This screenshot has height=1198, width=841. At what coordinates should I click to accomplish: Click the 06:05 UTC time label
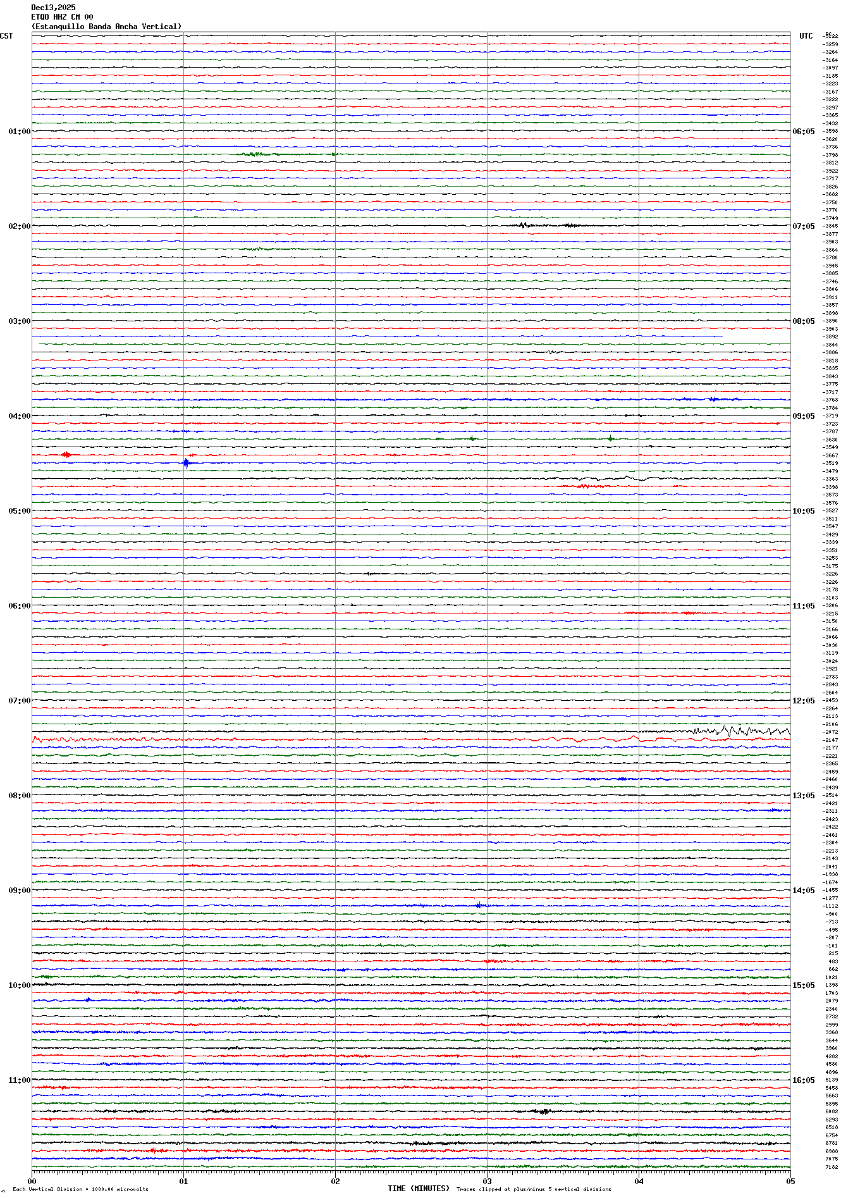(803, 132)
